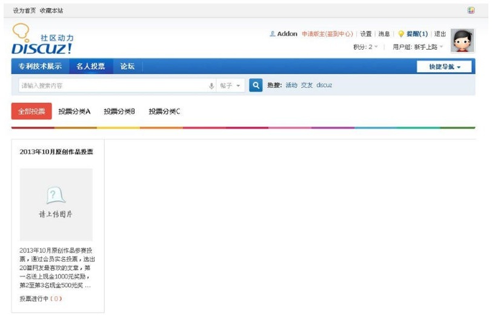
Task: Select the 投票分类B tab
Action: [x=119, y=111]
